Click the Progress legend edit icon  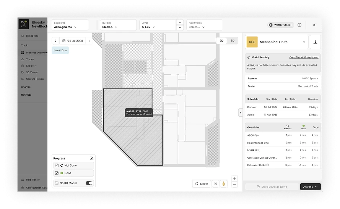click(x=91, y=158)
